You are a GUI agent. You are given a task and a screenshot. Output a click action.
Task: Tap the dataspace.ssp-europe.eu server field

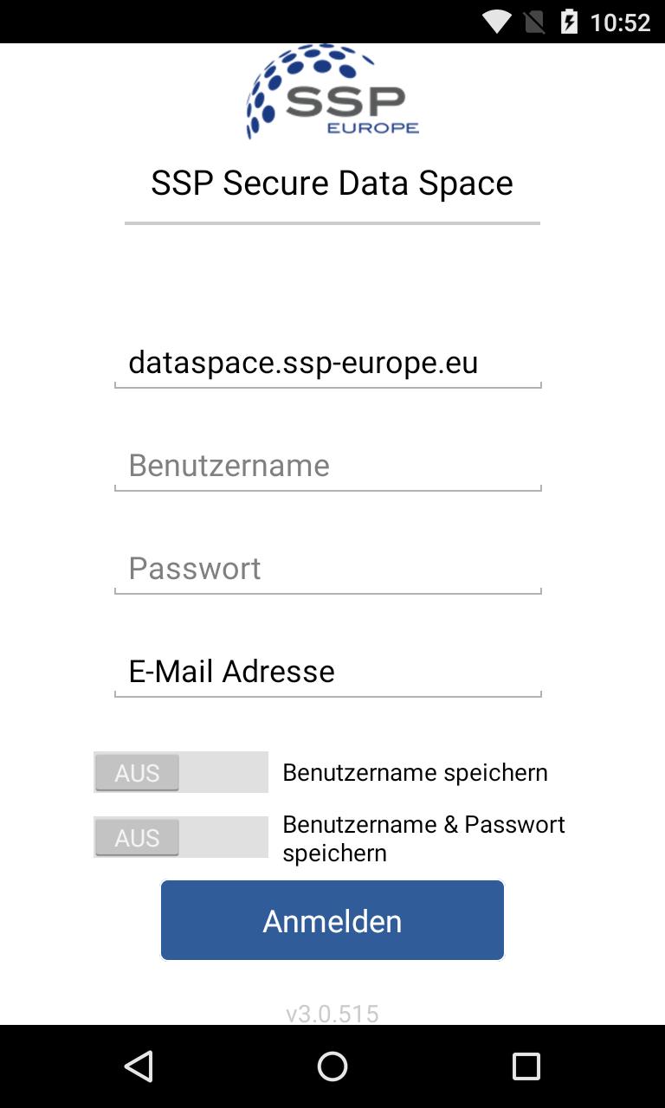[327, 362]
